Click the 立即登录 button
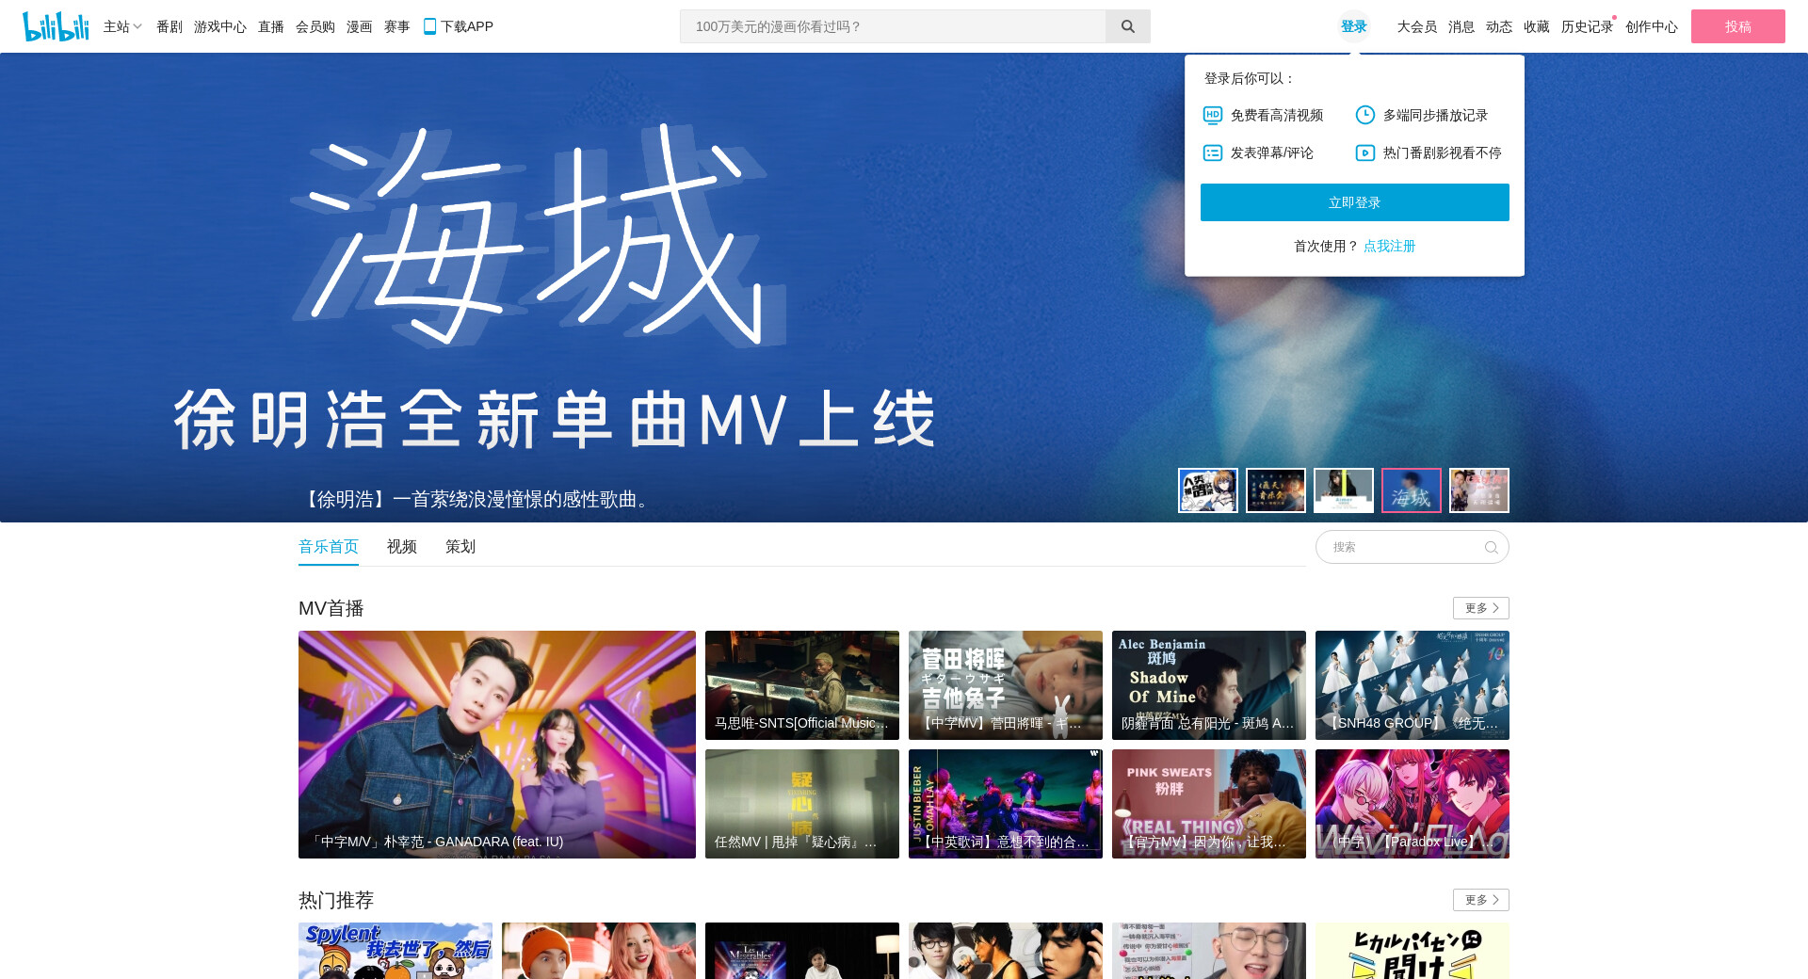Viewport: 1808px width, 979px height. click(x=1354, y=202)
